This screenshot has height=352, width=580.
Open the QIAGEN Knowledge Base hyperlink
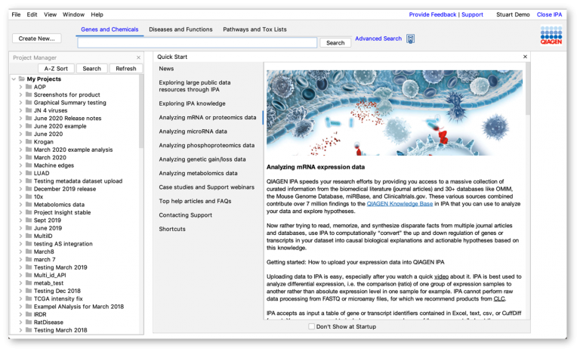pos(400,204)
